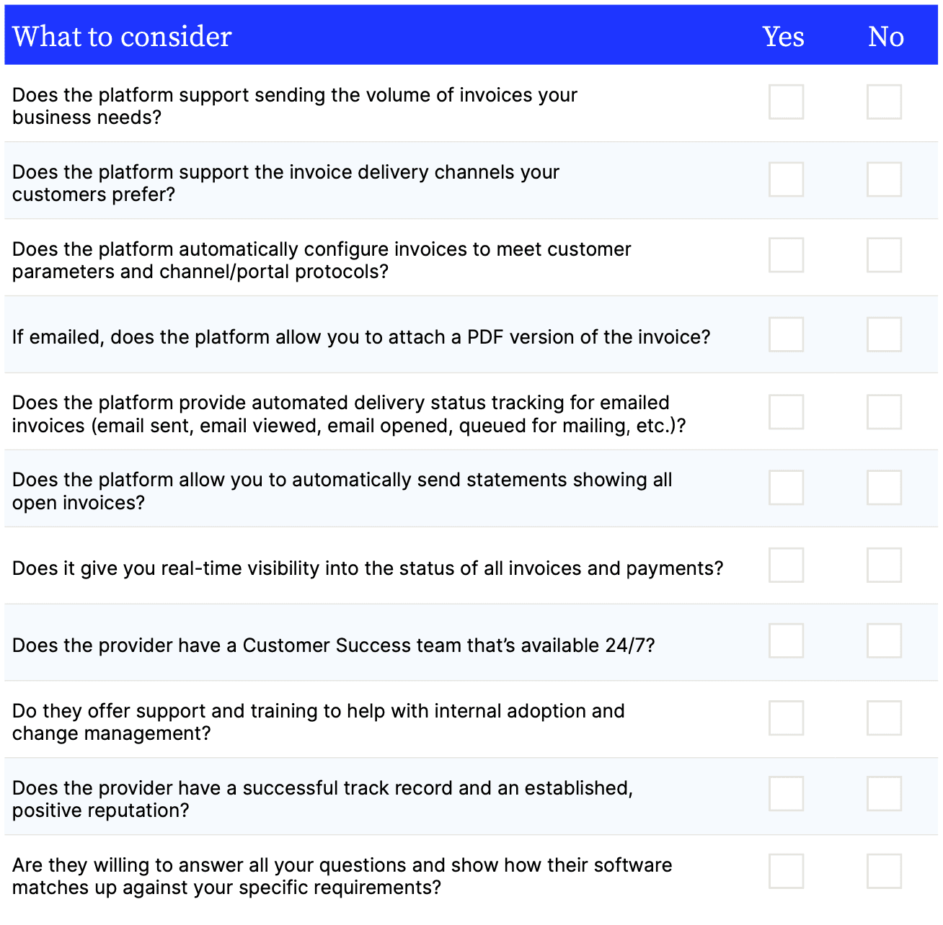Select Yes for support and training question
Viewport: 943px width, 925px height.
(x=786, y=718)
